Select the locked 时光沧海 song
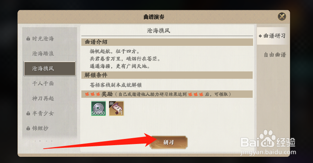 point(49,38)
